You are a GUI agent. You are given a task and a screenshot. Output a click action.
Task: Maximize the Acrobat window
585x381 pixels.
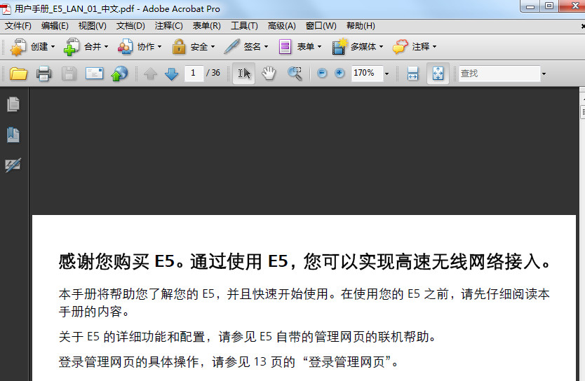tap(549, 6)
